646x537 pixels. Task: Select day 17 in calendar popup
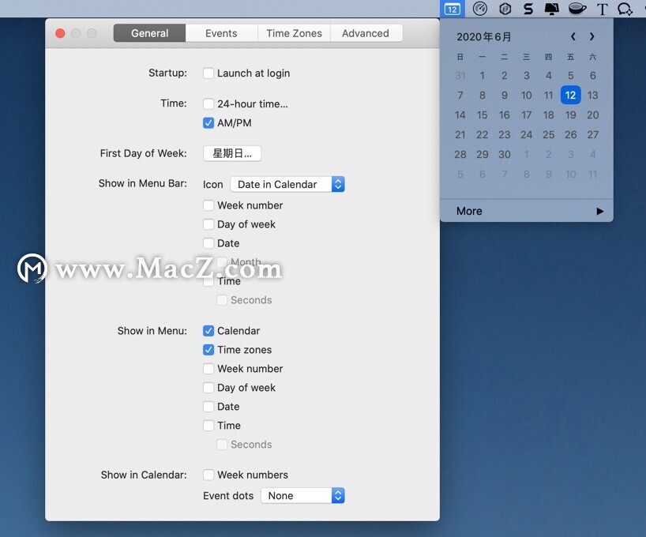click(526, 115)
